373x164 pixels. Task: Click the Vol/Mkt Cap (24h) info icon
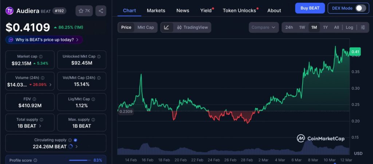99,78
